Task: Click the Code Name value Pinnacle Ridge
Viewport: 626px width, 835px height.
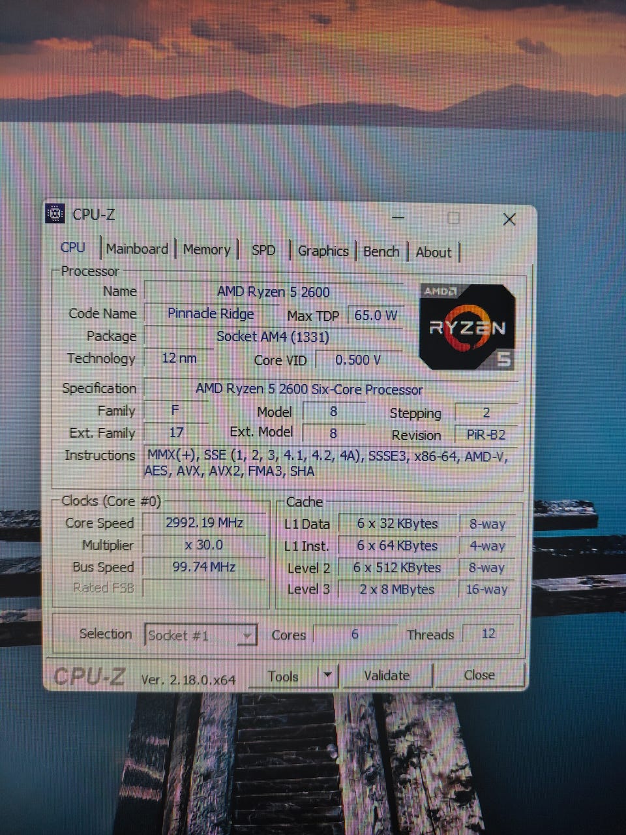Action: tap(211, 314)
